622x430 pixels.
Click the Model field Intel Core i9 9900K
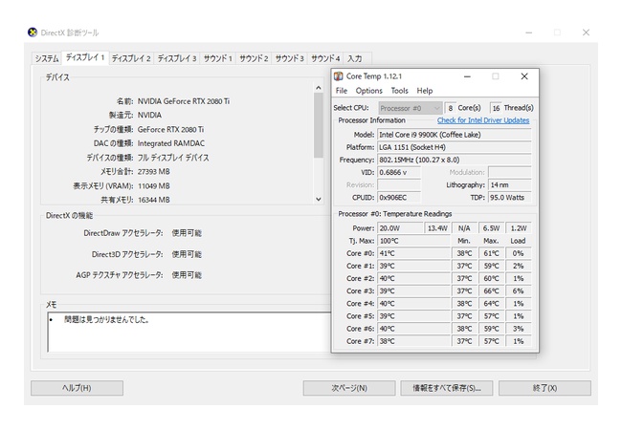(455, 135)
